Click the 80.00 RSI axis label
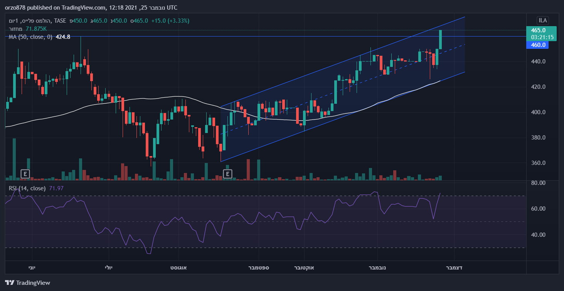The width and height of the screenshot is (564, 291). pos(538,183)
